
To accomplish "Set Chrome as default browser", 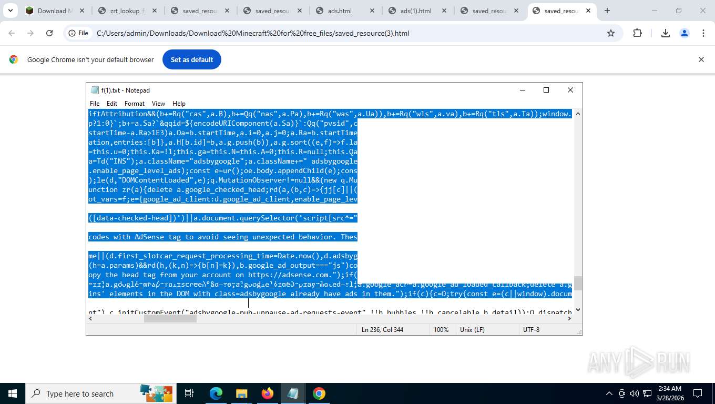I will point(192,59).
